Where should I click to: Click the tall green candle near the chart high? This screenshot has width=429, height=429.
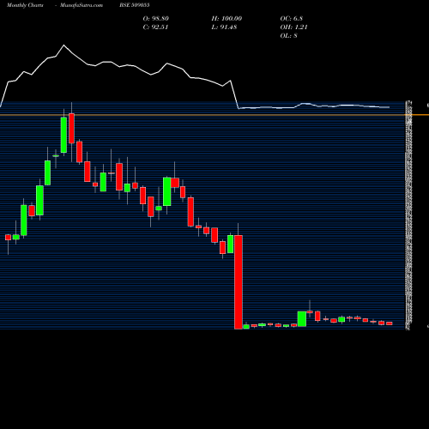(x=63, y=135)
